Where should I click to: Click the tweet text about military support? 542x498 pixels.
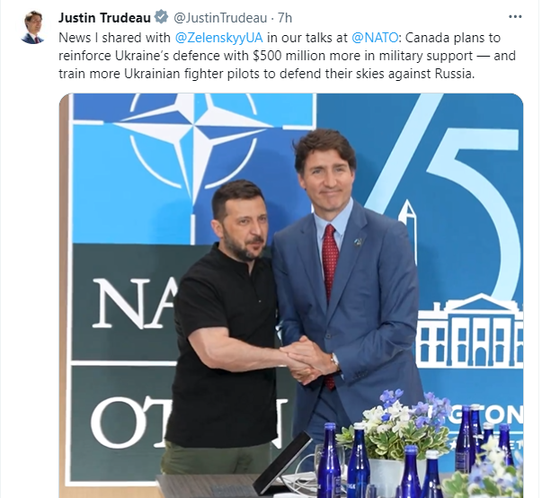[287, 56]
